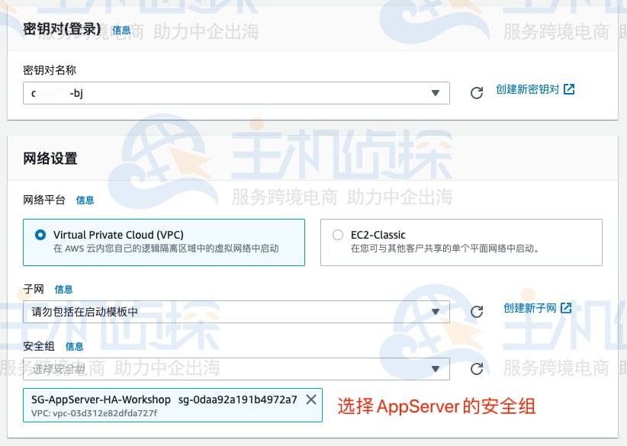Refresh the key pair name list

[477, 93]
